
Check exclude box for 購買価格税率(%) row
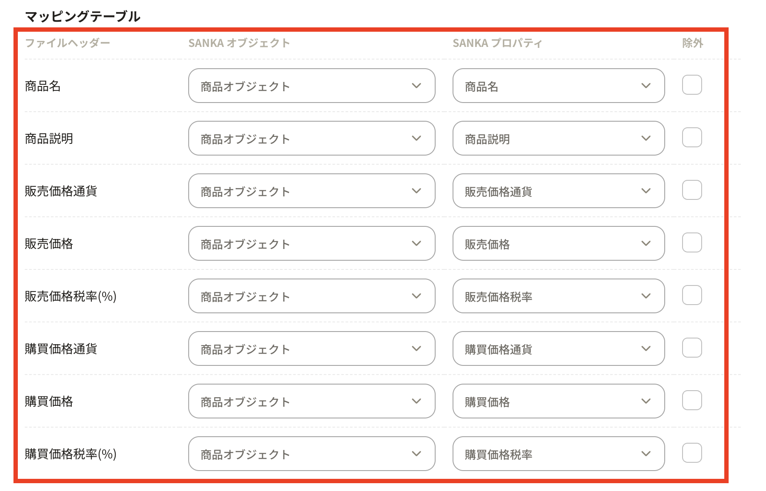pyautogui.click(x=692, y=453)
